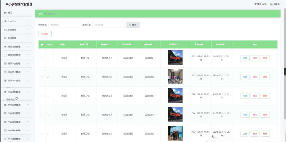Open the 作业批改管理 menu label
The image size is (286, 142).
(x=14, y=122)
